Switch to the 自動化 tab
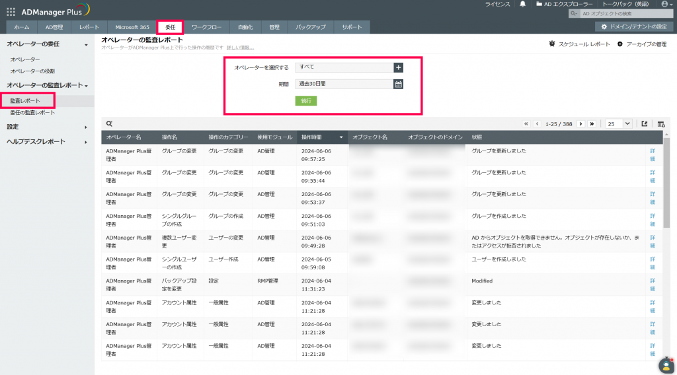This screenshot has width=677, height=375. tap(245, 27)
